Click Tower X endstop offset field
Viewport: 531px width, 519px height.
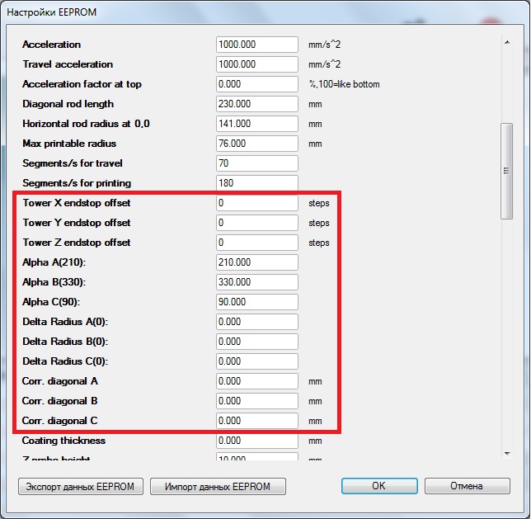[x=257, y=203]
